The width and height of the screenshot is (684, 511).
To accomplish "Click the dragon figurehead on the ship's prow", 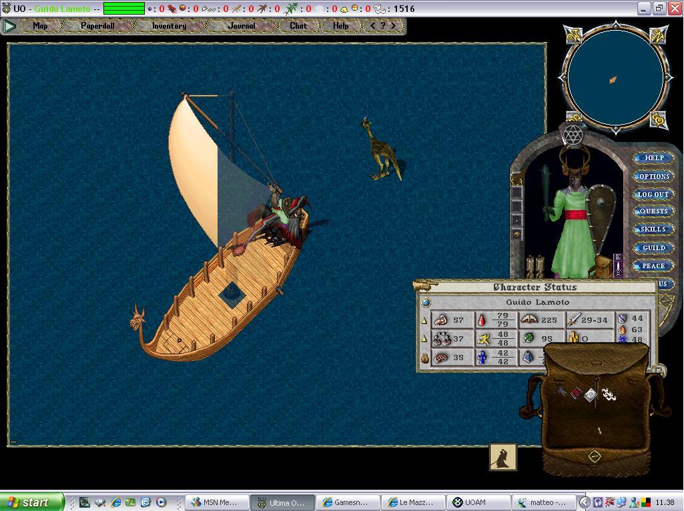I will [137, 319].
